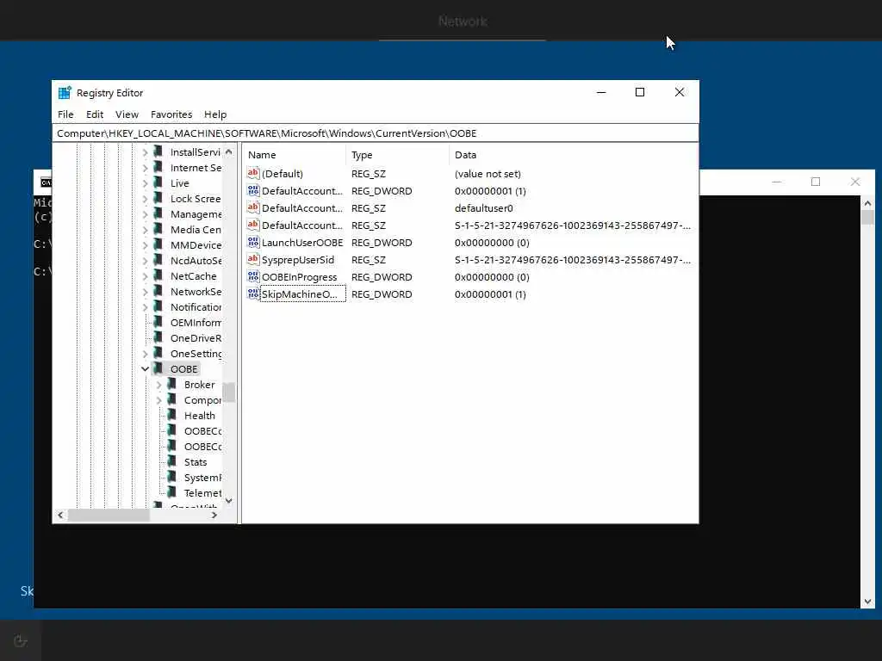Image resolution: width=882 pixels, height=661 pixels.
Task: Click the Stats key folder icon
Action: coord(172,461)
